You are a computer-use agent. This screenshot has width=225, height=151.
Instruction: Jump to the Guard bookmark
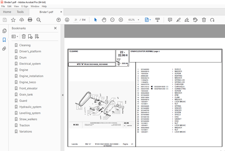(x=23, y=101)
